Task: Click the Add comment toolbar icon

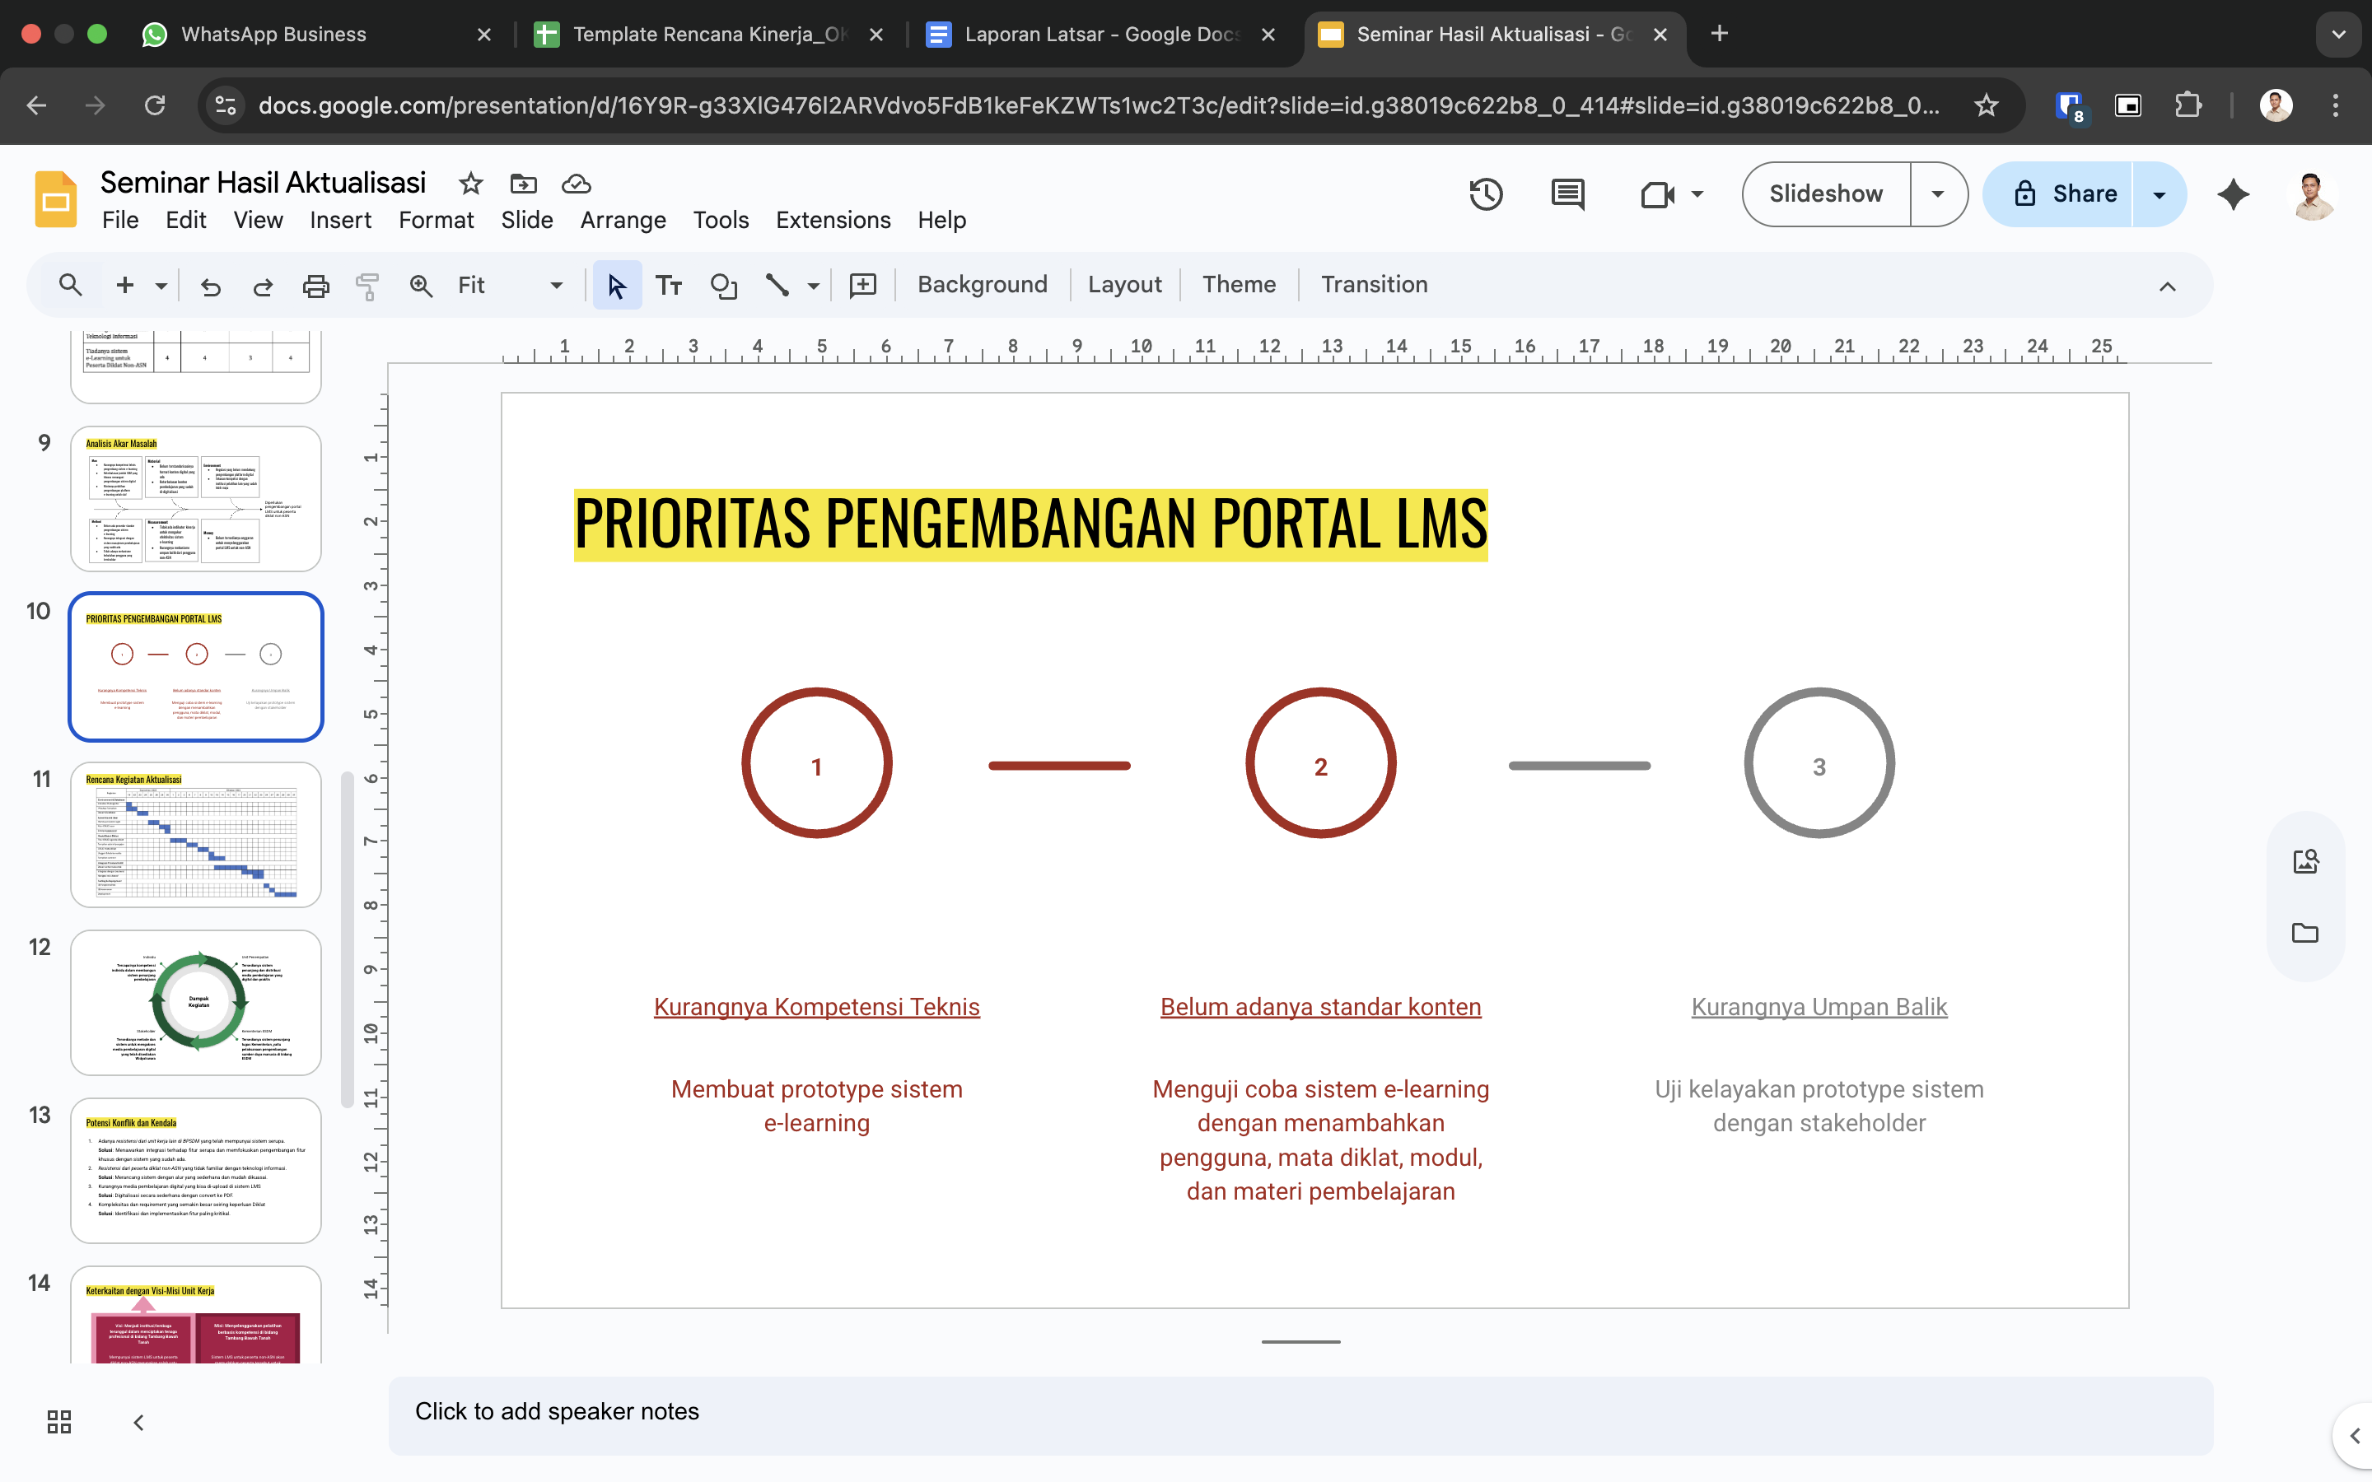Action: click(862, 285)
